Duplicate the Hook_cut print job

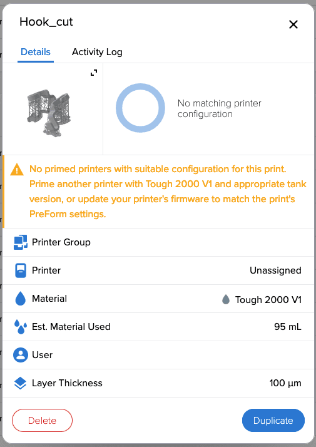point(273,421)
